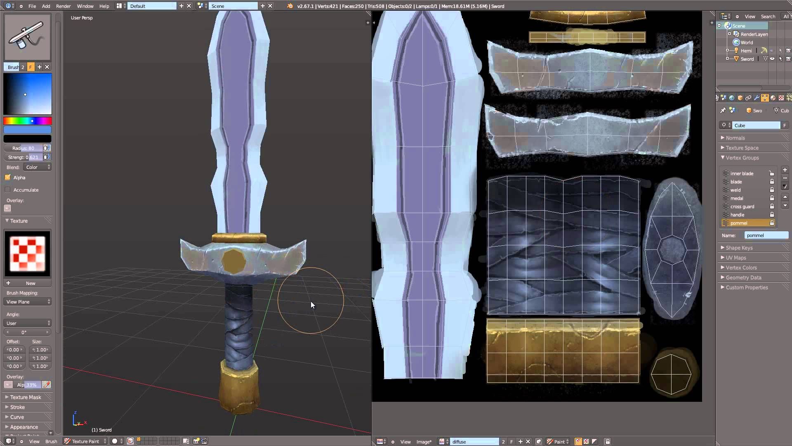792x446 pixels.
Task: Disable the Alpha checkbox
Action: click(x=7, y=177)
